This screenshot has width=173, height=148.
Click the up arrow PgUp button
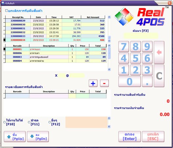tap(15, 137)
